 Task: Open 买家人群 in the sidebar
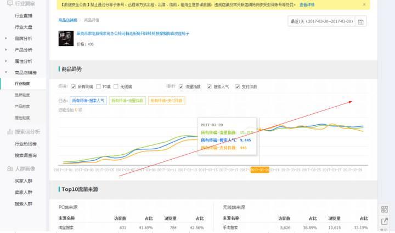coord(24,181)
